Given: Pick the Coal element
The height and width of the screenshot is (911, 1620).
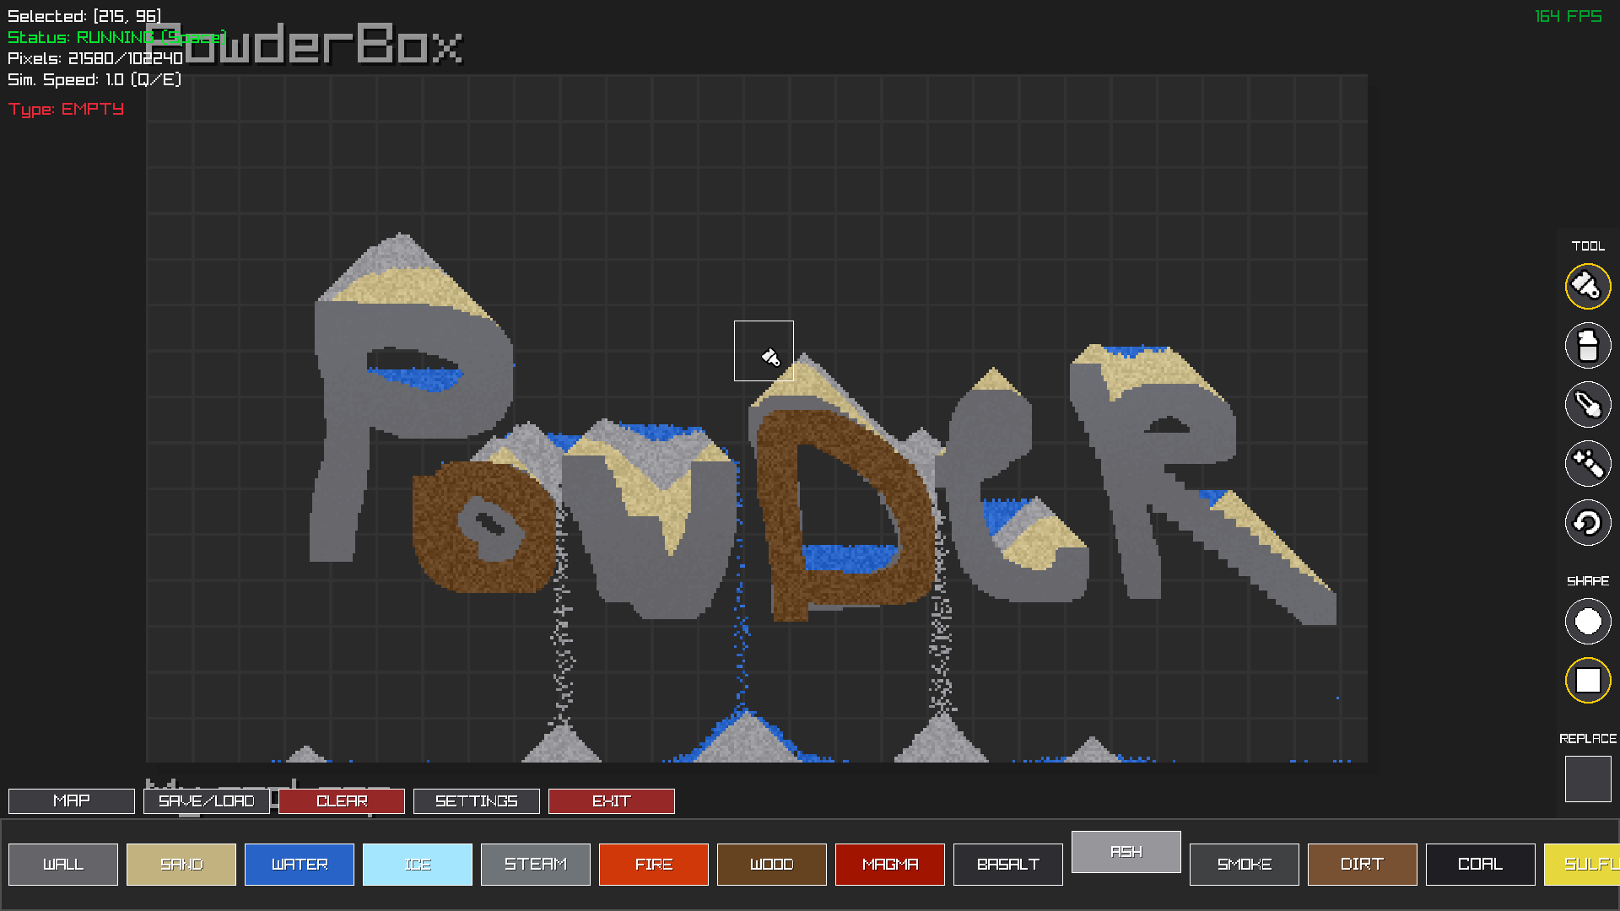Looking at the screenshot, I should pos(1481,864).
